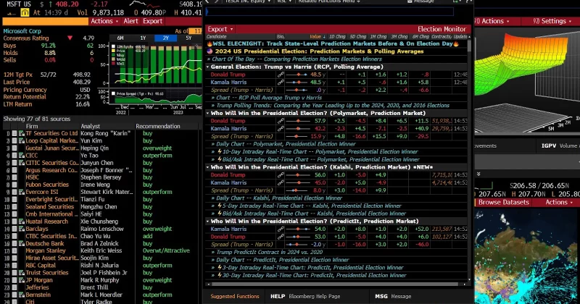Click link icon beside Polymarket Donald Trump
The image size is (580, 304).
pos(281,121)
